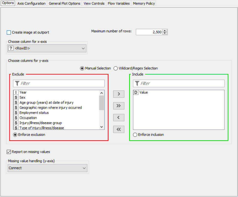The height and width of the screenshot is (197, 238).
Task: Move selected column to Include list
Action: pyautogui.click(x=119, y=94)
